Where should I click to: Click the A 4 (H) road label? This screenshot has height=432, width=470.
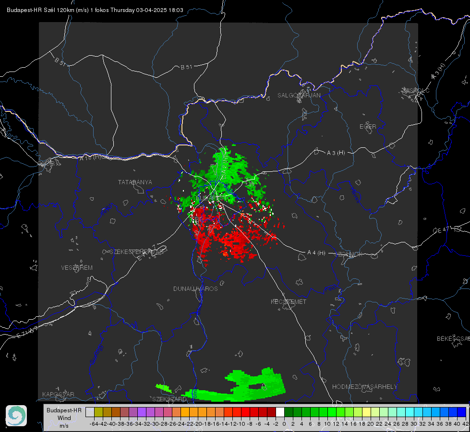click(x=316, y=253)
